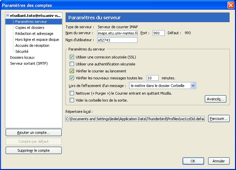Viewport: 236px width, 170px height.
Task: Open Serveur sortant (SMTP) settings
Action: 29,63
